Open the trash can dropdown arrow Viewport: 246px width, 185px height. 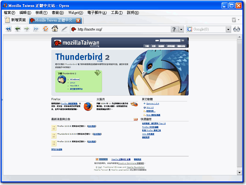(239, 20)
